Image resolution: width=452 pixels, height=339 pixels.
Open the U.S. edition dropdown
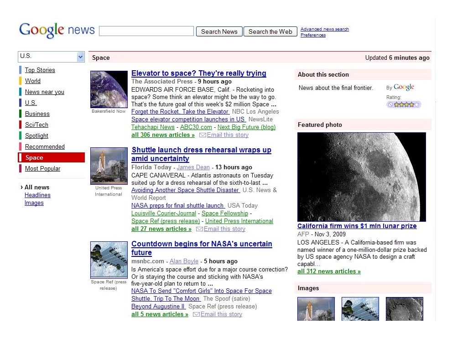pyautogui.click(x=51, y=57)
